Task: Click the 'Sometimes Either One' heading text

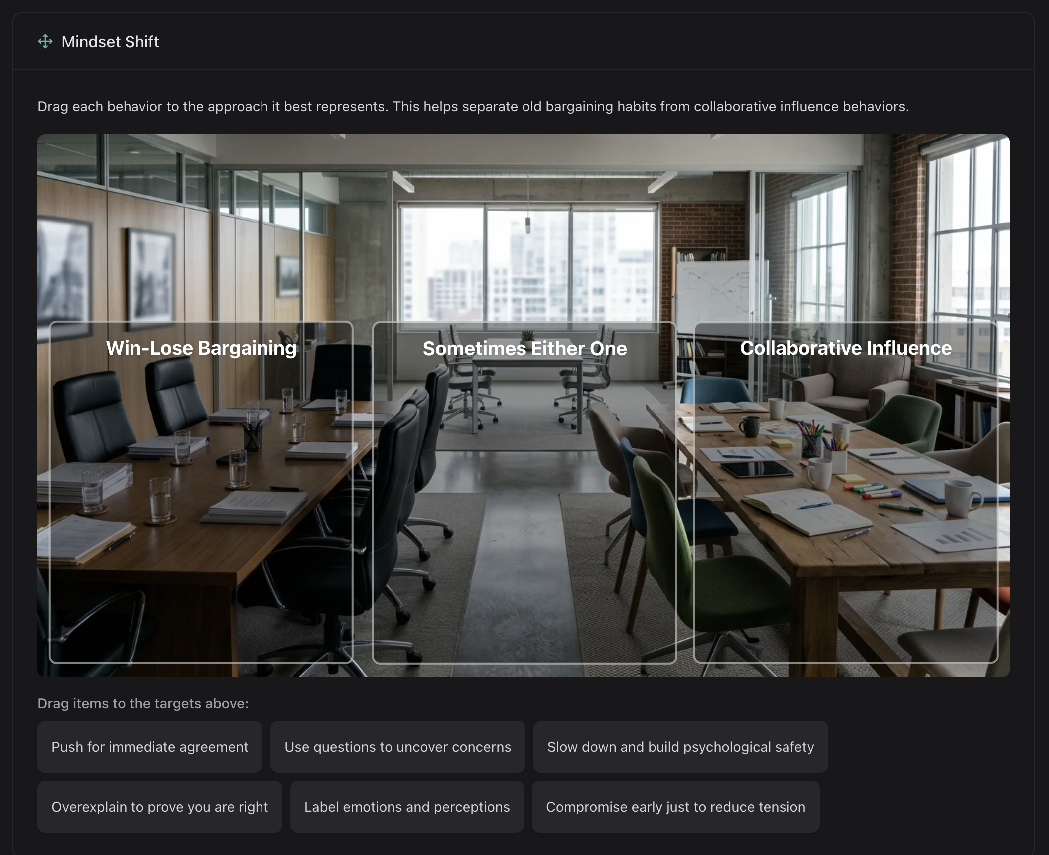Action: point(524,348)
